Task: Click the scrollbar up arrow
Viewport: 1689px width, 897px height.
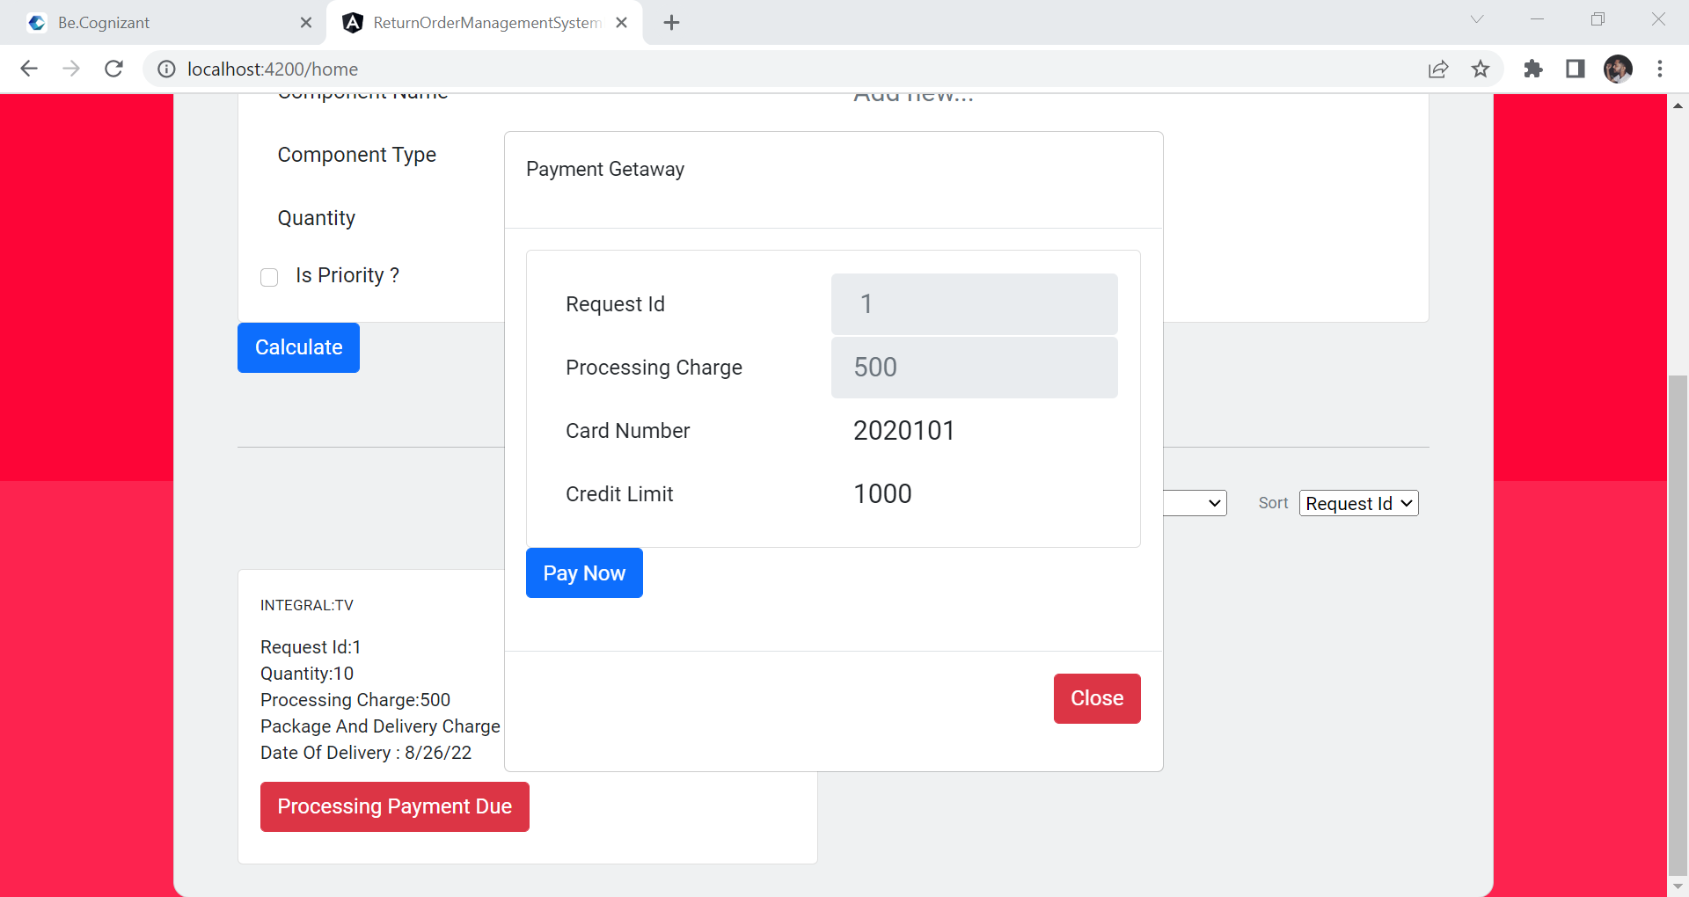Action: pos(1678,105)
